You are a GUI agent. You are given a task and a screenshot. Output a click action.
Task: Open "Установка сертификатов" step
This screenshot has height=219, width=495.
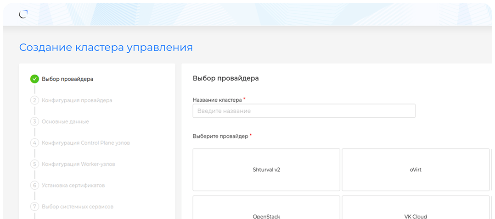(73, 186)
